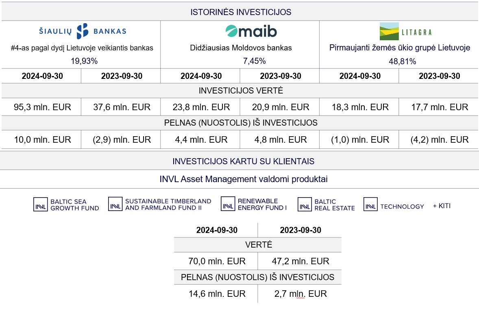Click the INVL Baltic Real Estate logo
This screenshot has height=309, width=479.
(326, 205)
